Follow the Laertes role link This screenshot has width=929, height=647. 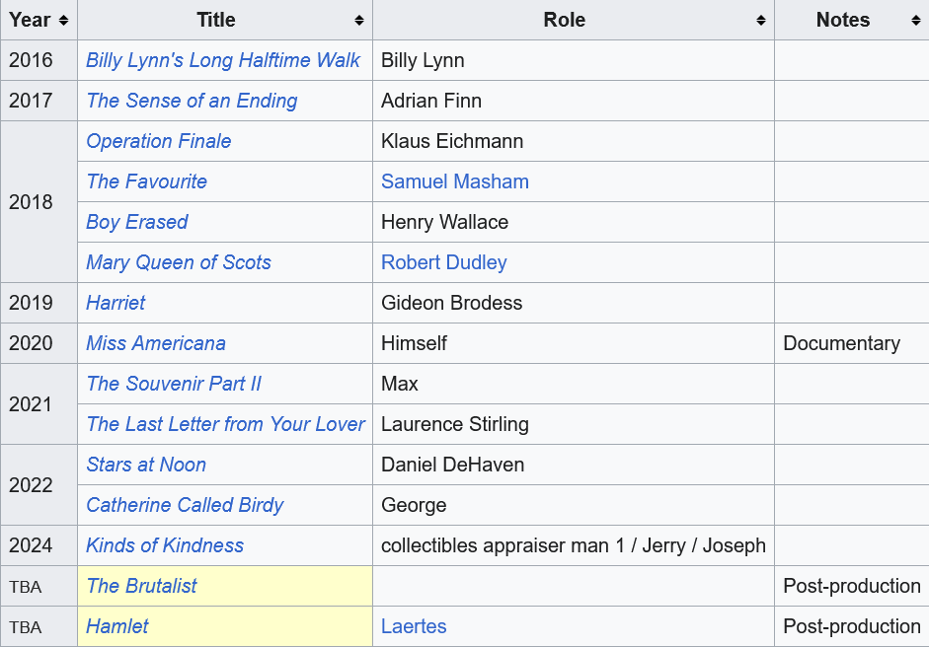414,626
